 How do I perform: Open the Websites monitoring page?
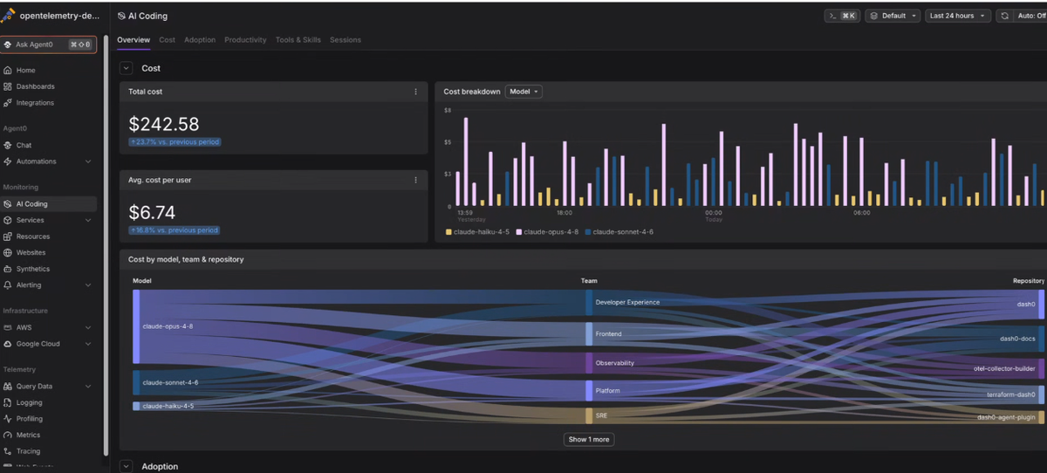tap(32, 252)
